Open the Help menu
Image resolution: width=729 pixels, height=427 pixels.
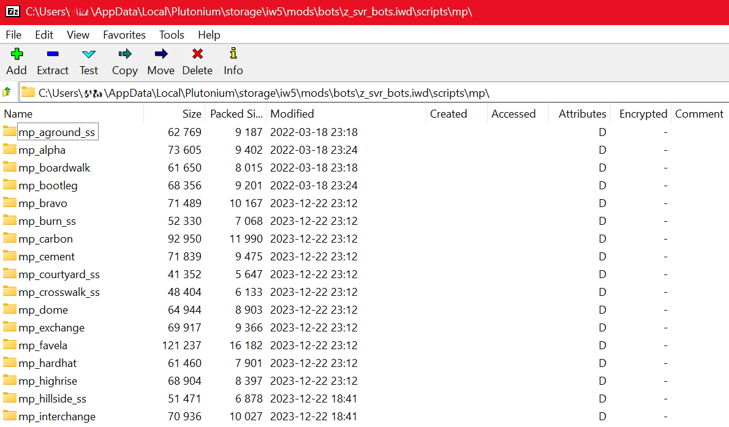click(x=209, y=35)
